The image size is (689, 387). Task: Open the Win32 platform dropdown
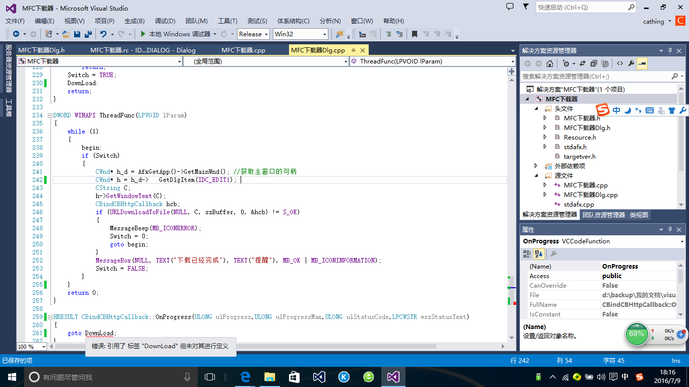[300, 34]
